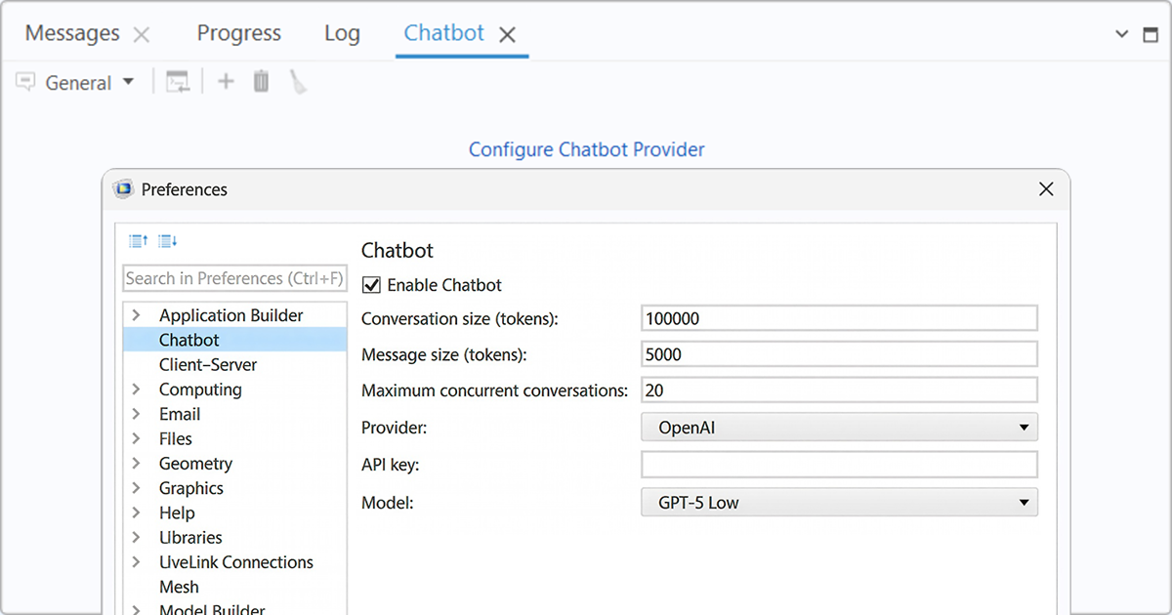
Task: Add a new conversation with plus icon
Action: (226, 82)
